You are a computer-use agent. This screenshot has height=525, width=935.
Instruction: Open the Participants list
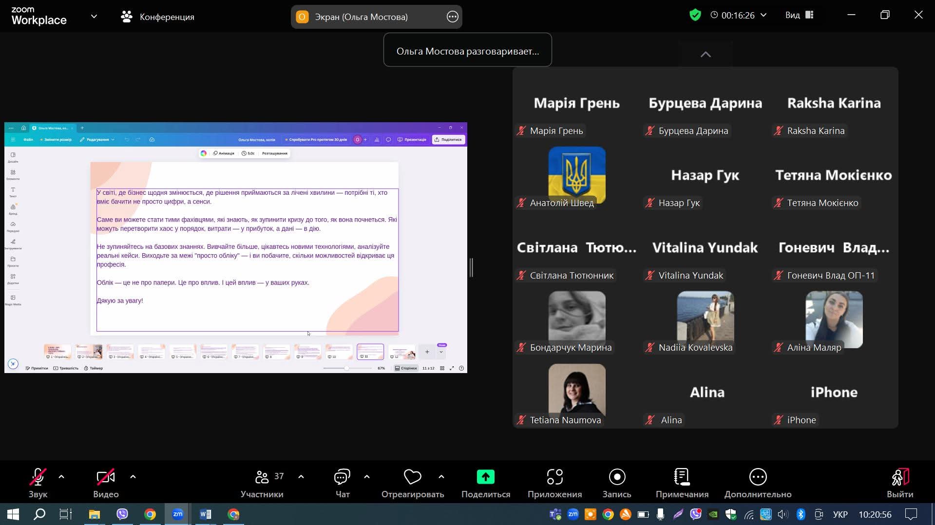pos(262,483)
